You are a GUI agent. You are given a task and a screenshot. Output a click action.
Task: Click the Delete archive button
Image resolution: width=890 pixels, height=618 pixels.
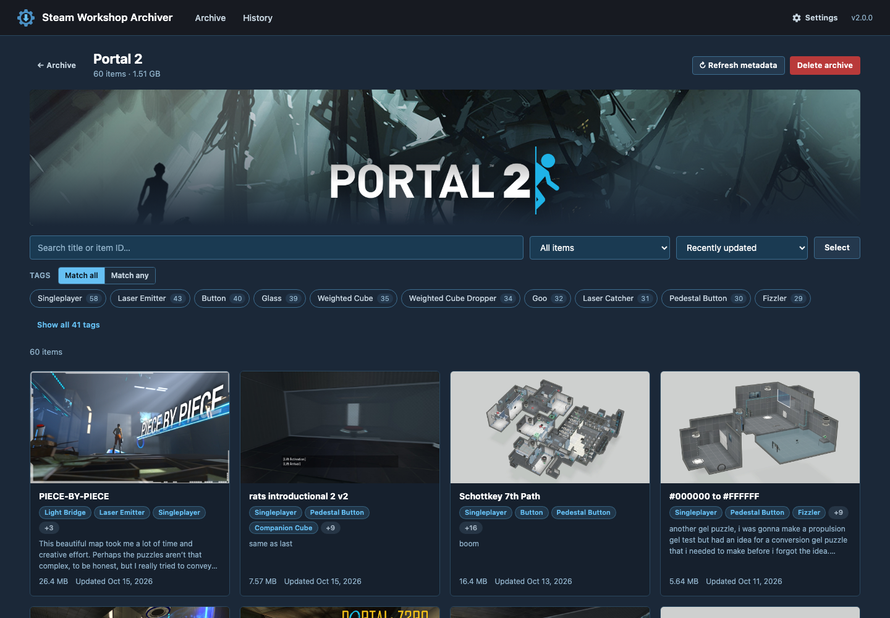point(824,66)
